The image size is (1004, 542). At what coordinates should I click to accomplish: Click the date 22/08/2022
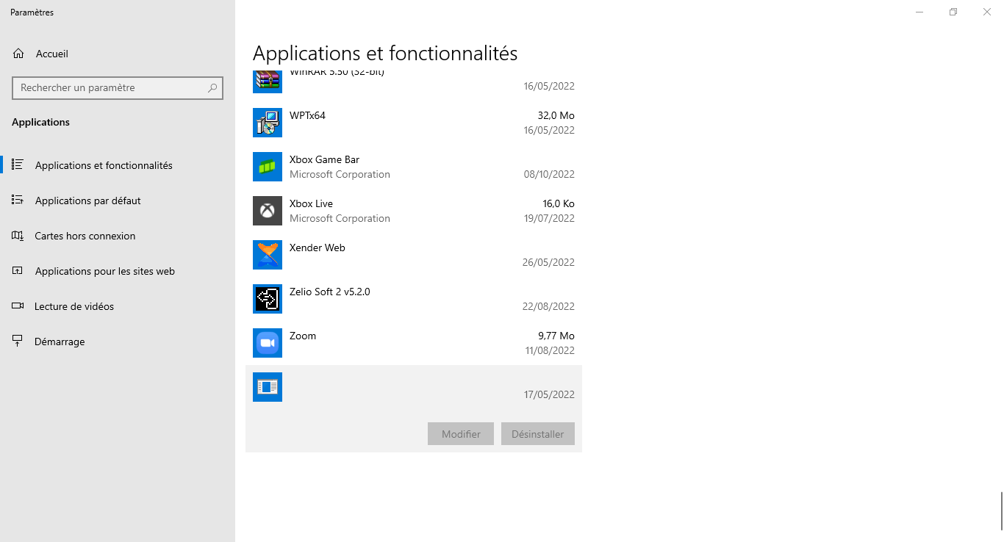tap(549, 306)
